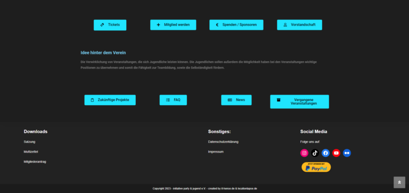This screenshot has height=193, width=409.
Task: Click the euro icon beside Spenden / Sponsoren
Action: [x=217, y=25]
